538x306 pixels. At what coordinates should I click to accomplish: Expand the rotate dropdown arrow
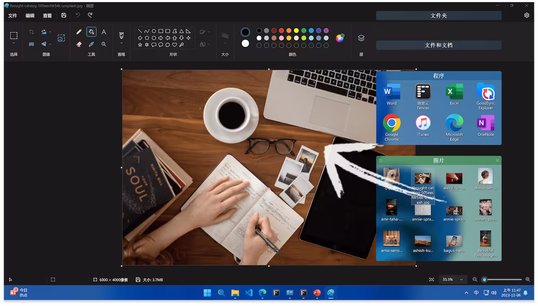pyautogui.click(x=50, y=32)
